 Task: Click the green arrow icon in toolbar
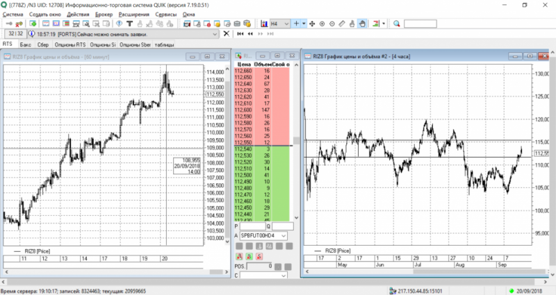point(33,24)
